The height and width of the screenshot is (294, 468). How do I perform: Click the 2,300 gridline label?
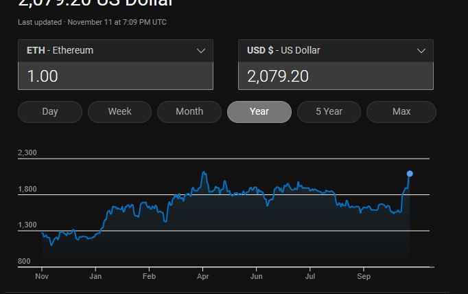point(27,152)
